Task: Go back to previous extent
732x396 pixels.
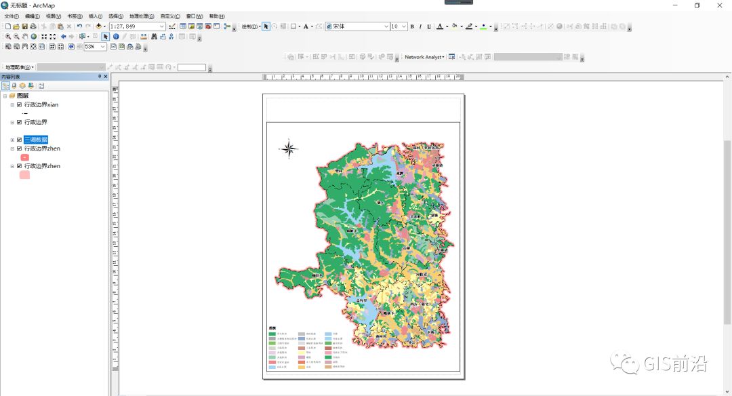Action: (64, 37)
